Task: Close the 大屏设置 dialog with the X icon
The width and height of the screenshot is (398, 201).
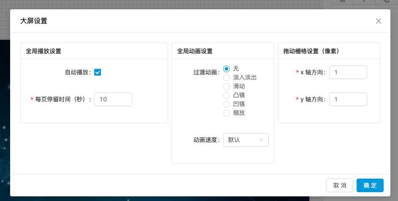Action: click(x=378, y=21)
